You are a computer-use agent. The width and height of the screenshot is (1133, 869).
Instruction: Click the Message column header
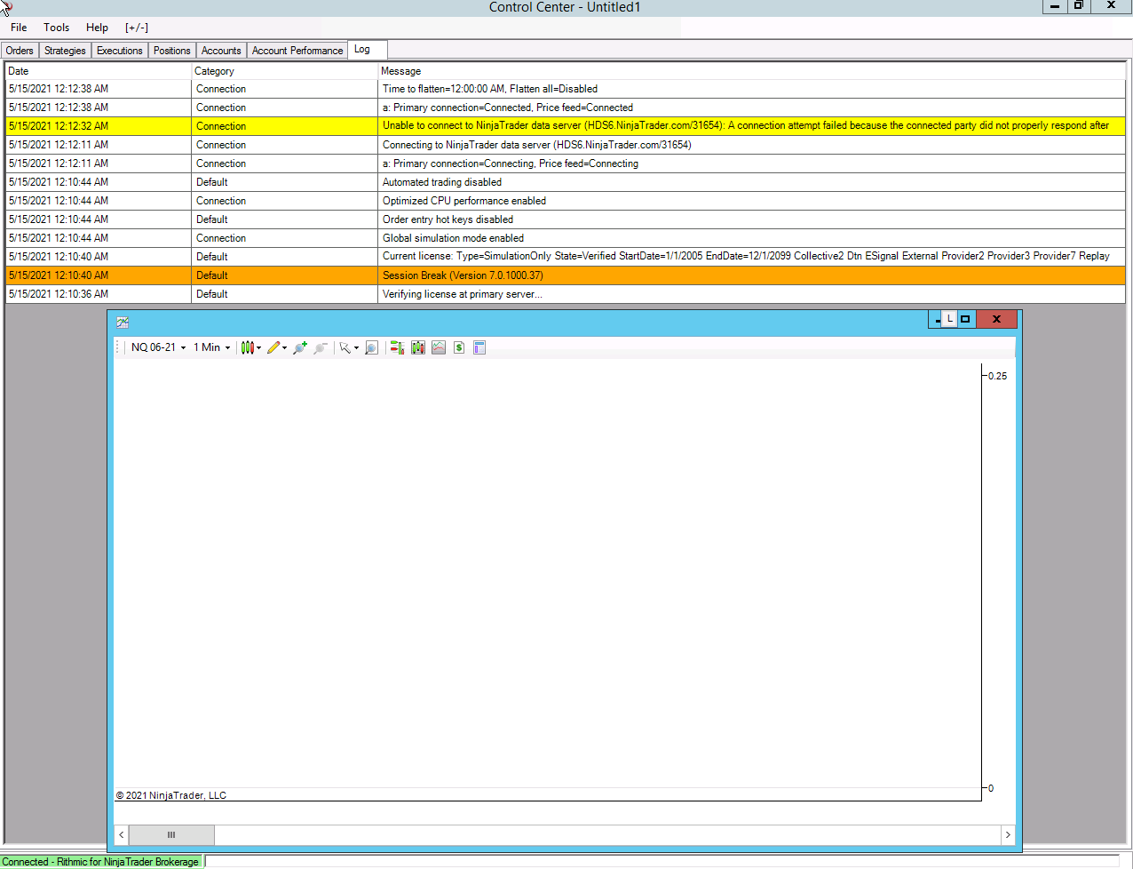(751, 71)
